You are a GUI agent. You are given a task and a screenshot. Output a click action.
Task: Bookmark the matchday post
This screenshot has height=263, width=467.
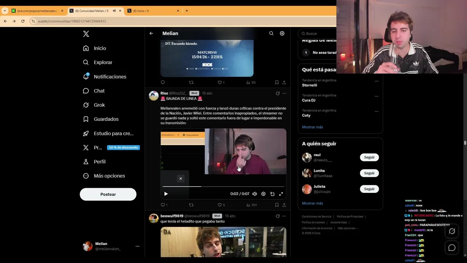click(x=277, y=83)
